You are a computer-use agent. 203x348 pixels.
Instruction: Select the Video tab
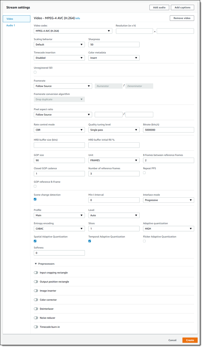pyautogui.click(x=17, y=19)
